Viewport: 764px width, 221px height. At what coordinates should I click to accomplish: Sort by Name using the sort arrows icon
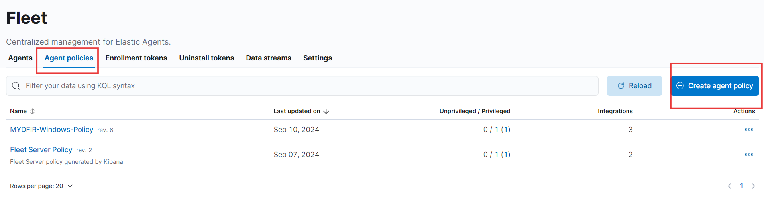pyautogui.click(x=33, y=111)
